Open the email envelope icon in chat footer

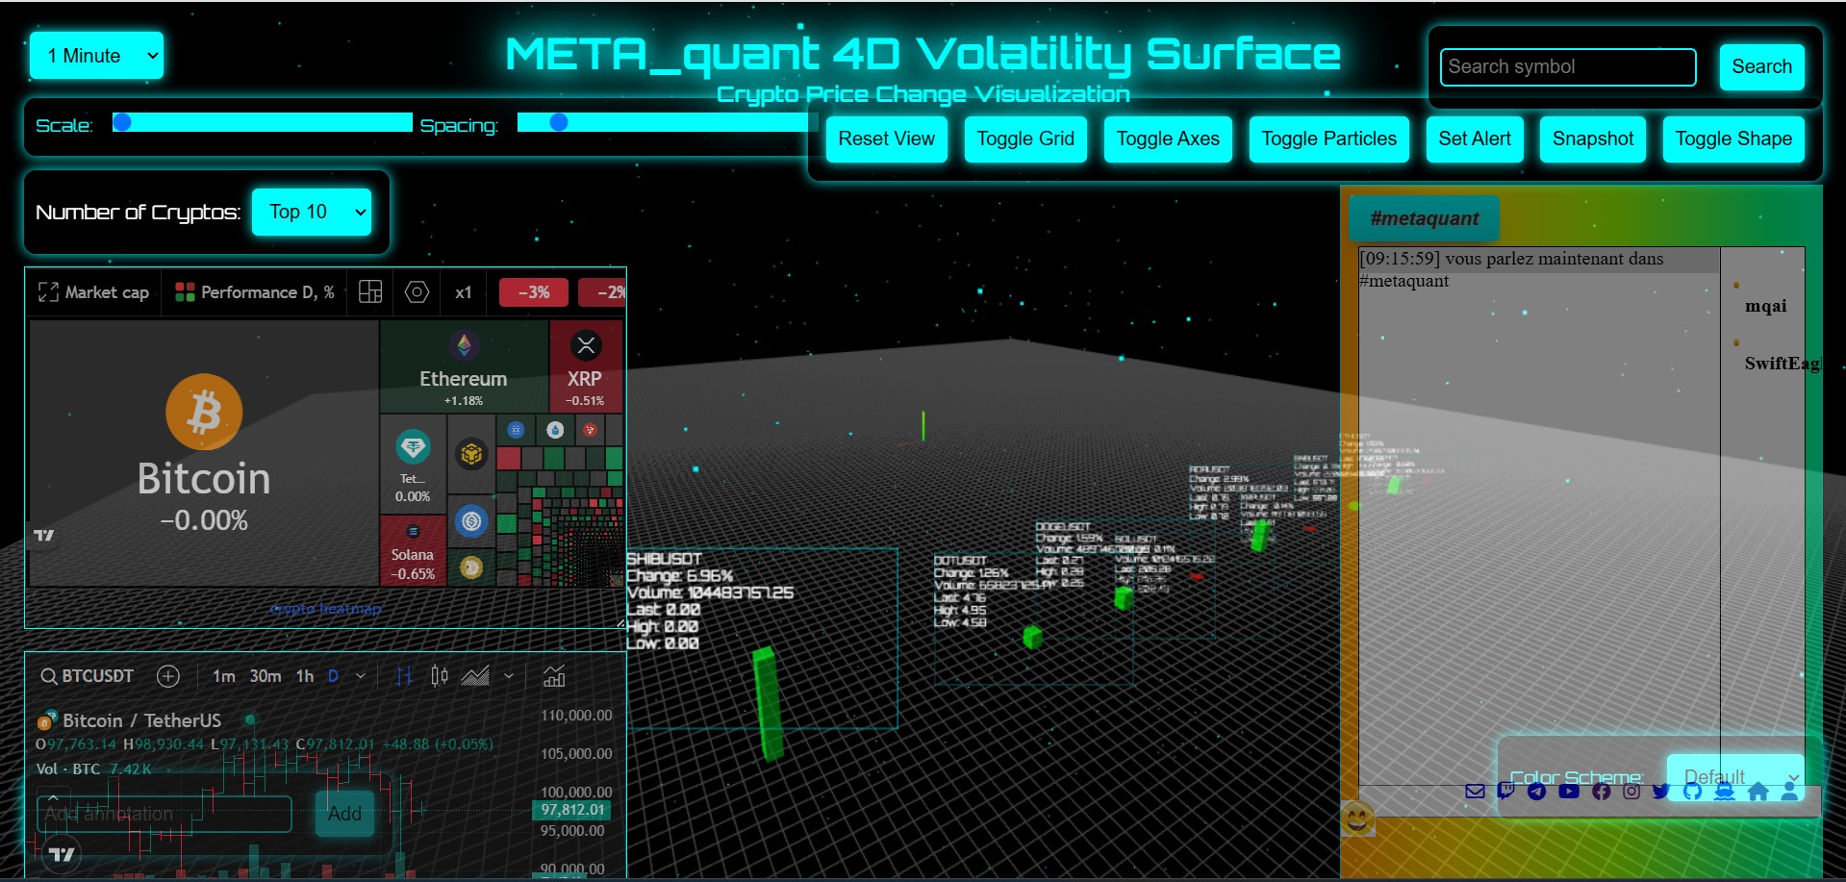pyautogui.click(x=1475, y=791)
